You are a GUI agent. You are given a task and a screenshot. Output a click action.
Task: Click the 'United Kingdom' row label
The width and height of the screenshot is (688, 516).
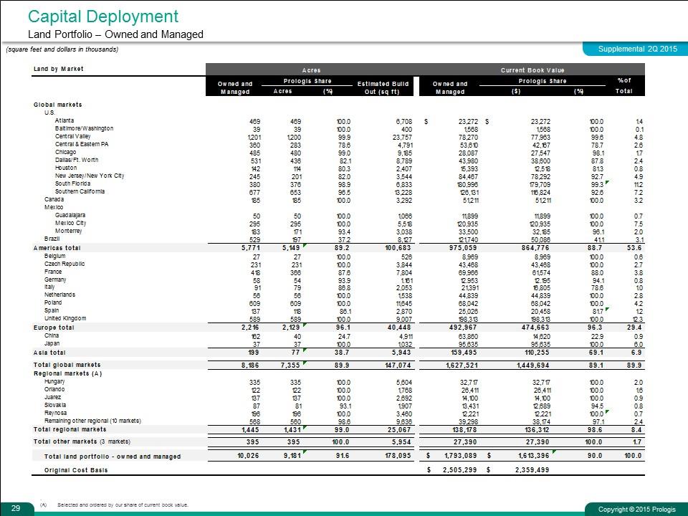pos(65,318)
